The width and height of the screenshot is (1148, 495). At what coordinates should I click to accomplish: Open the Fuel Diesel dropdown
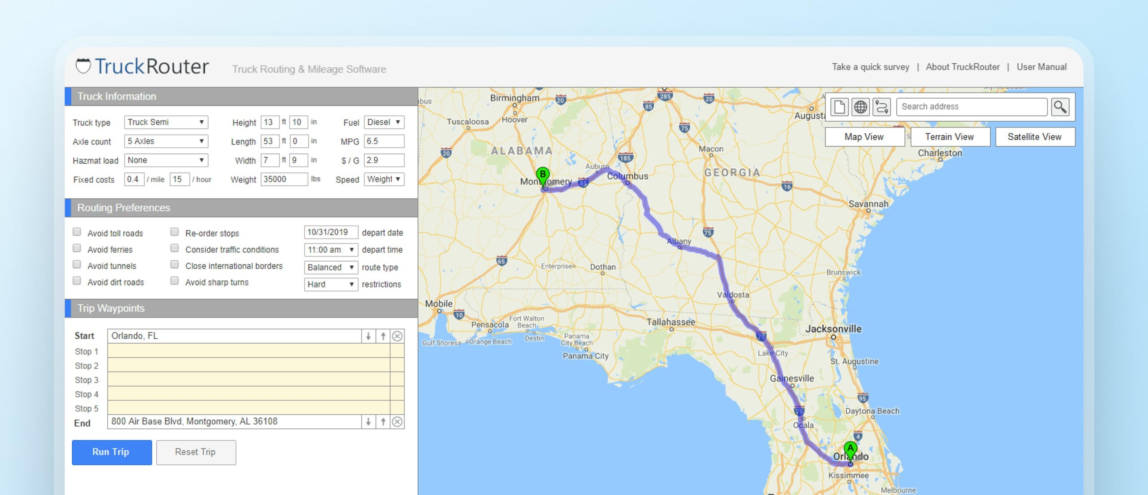pos(384,122)
